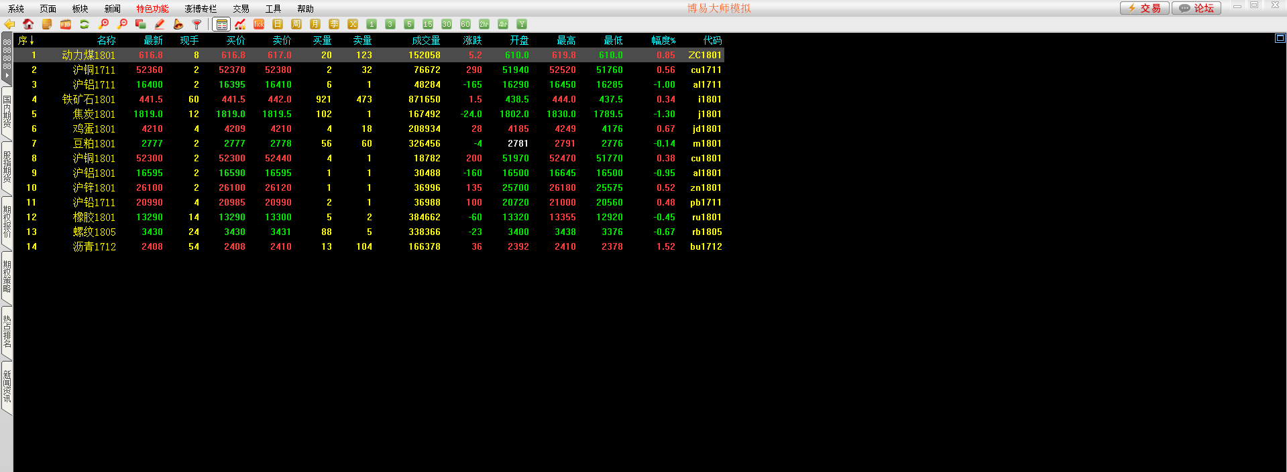Toggle the quote list view button
Image resolution: width=1287 pixels, height=472 pixels.
click(221, 24)
